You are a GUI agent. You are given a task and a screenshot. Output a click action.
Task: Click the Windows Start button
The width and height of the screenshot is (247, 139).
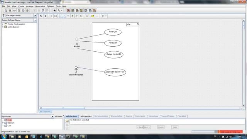(4, 136)
